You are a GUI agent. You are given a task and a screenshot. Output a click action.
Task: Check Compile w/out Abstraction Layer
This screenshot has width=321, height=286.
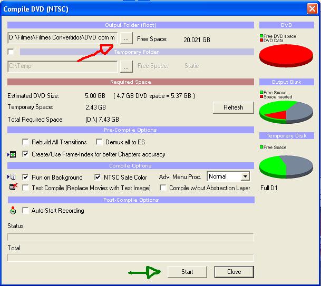pos(163,188)
